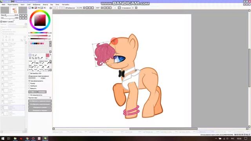This screenshot has height=141, width=251.
Task: Select the Вращать radio option
Action: pos(29,88)
